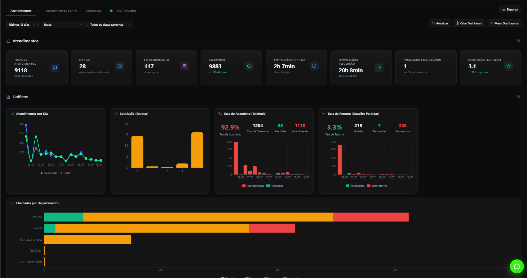This screenshot has height=278, width=527.
Task: Click the Comercial department label
Action: tap(36, 217)
